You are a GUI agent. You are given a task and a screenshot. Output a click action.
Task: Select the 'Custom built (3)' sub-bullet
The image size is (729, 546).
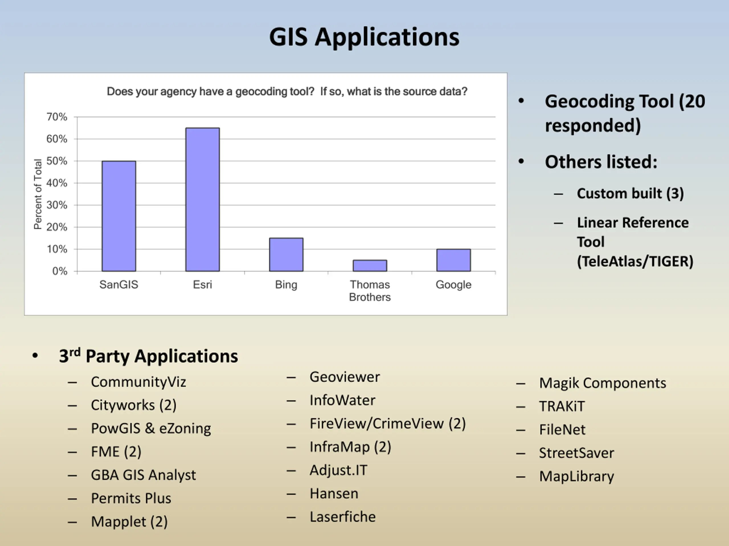(630, 194)
